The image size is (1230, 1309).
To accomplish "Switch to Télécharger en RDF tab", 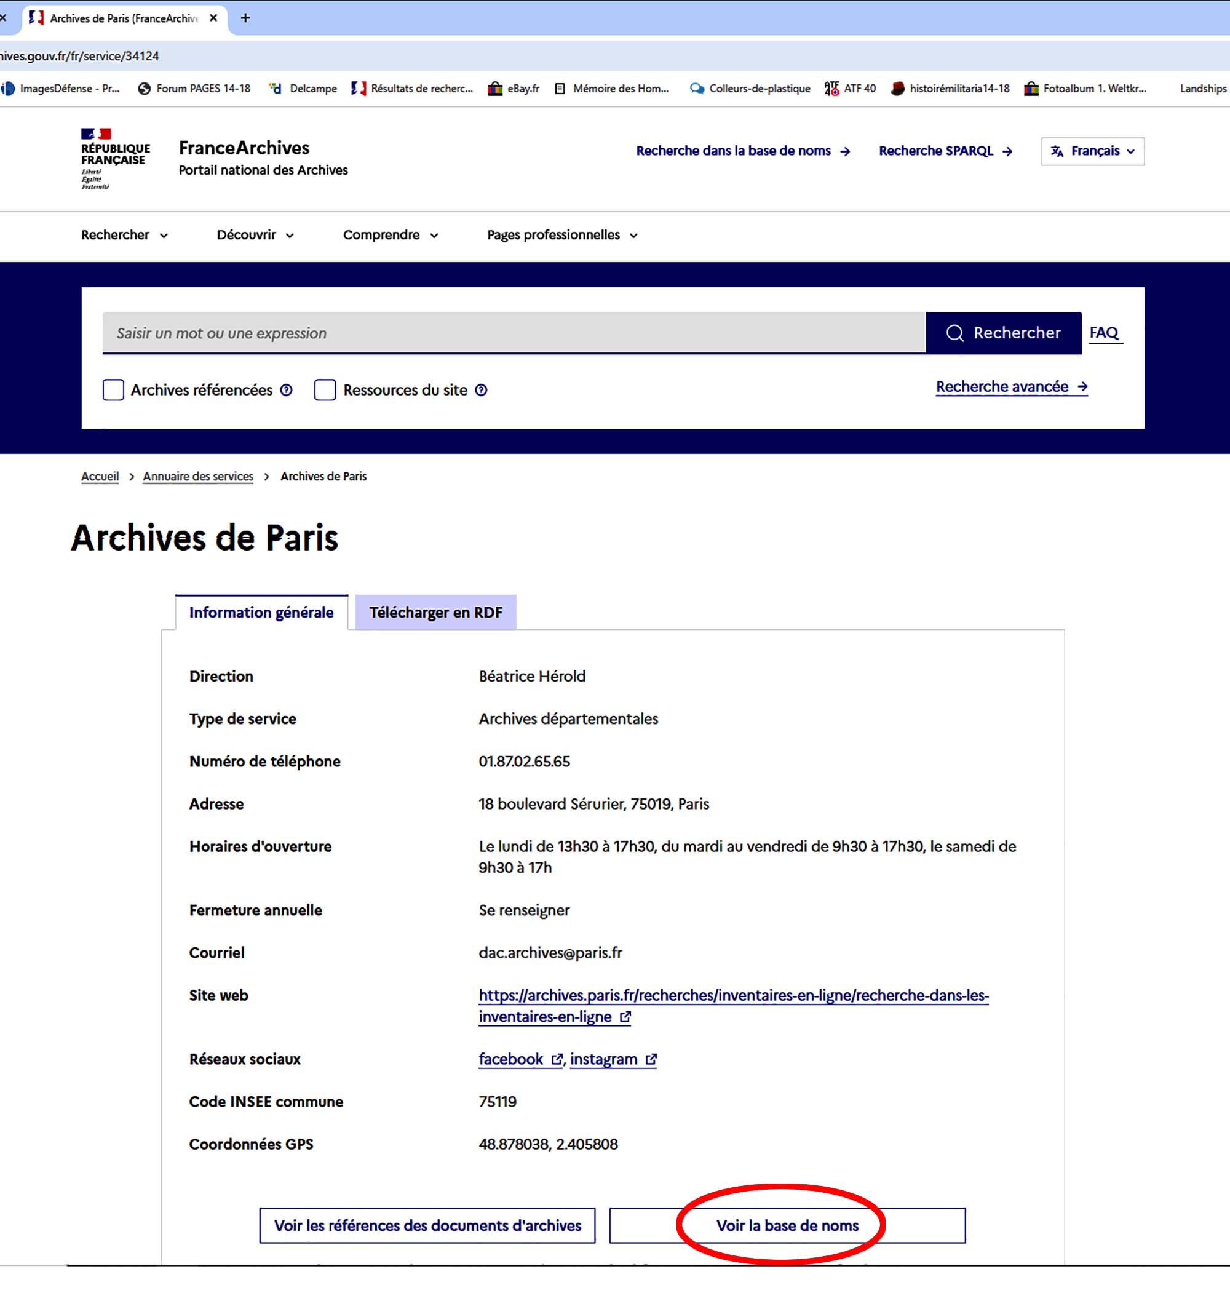I will pyautogui.click(x=435, y=612).
